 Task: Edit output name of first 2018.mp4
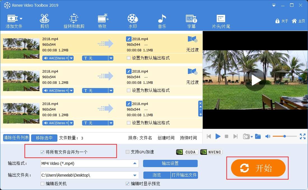point(129,39)
